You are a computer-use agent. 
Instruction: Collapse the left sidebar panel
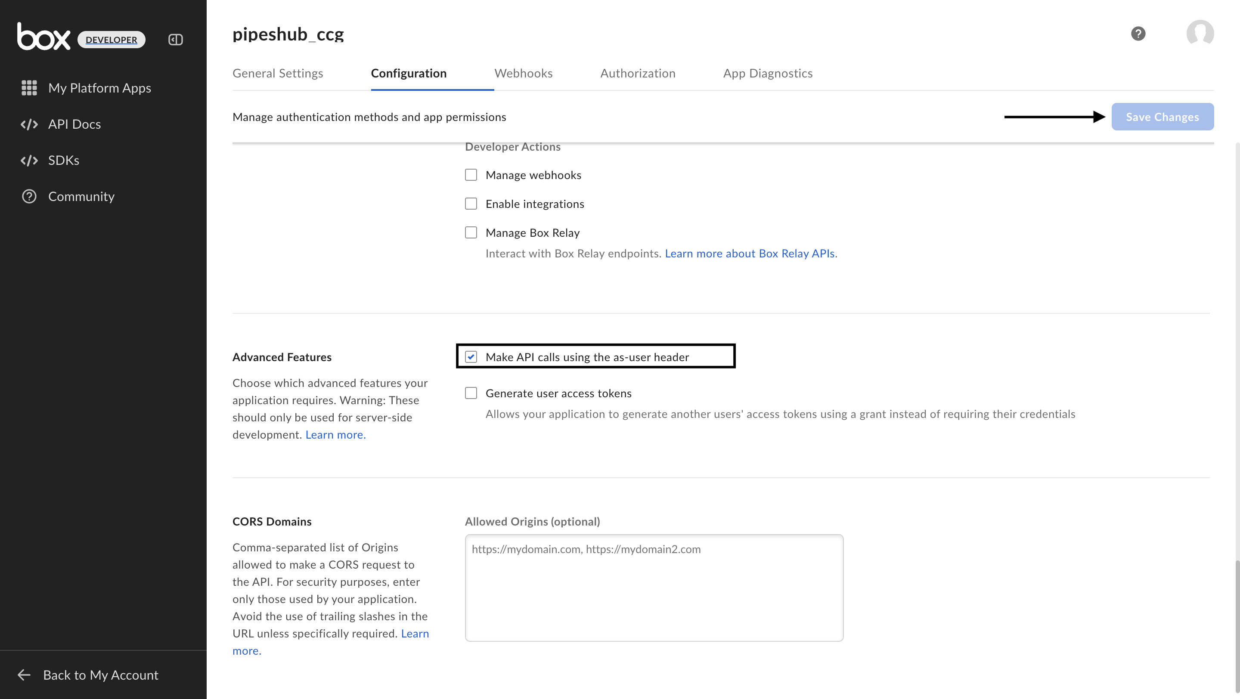tap(175, 40)
